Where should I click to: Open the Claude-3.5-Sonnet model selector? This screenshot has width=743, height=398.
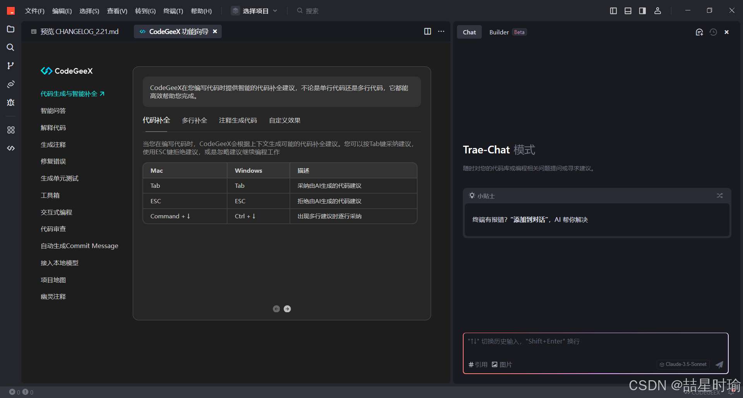[683, 364]
